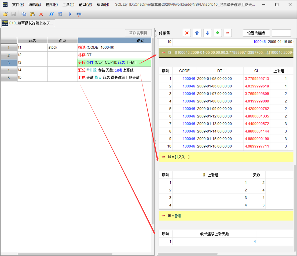Click the horizontal scrollbar under results panel
297x256 pixels.
coord(188,254)
